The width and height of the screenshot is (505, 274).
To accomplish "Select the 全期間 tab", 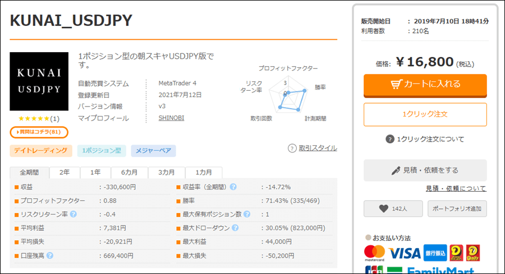I will pyautogui.click(x=29, y=173).
